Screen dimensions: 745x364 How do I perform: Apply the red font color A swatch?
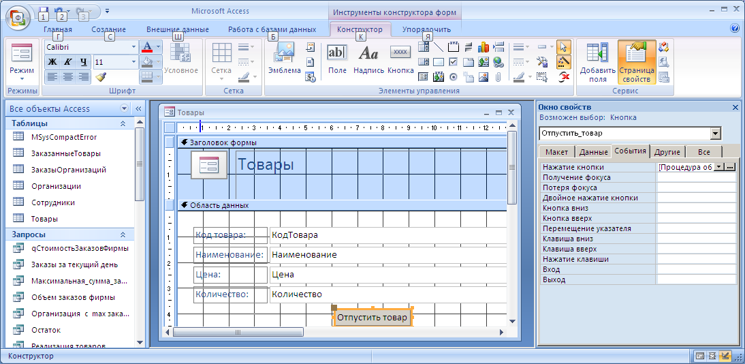147,47
